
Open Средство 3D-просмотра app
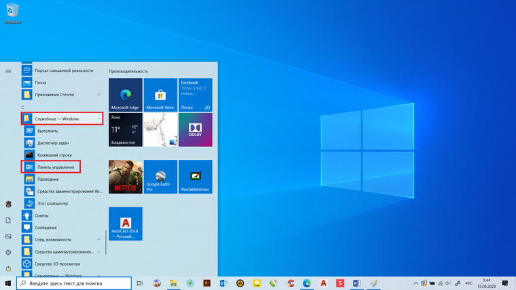coord(62,264)
